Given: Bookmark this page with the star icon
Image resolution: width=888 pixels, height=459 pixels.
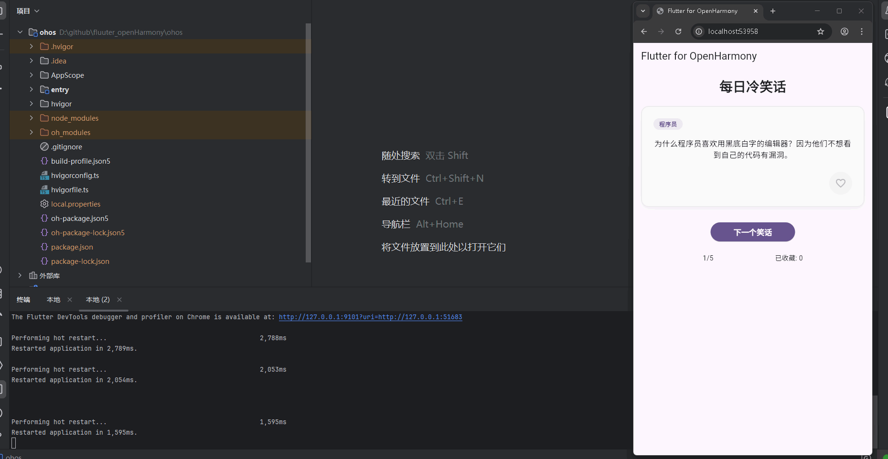Looking at the screenshot, I should 821,31.
